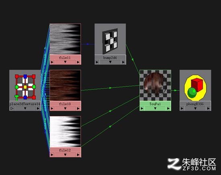Screen dimensions: 221x175
Task: Expand the TouFa1 node down arrow
Action: click(x=155, y=108)
